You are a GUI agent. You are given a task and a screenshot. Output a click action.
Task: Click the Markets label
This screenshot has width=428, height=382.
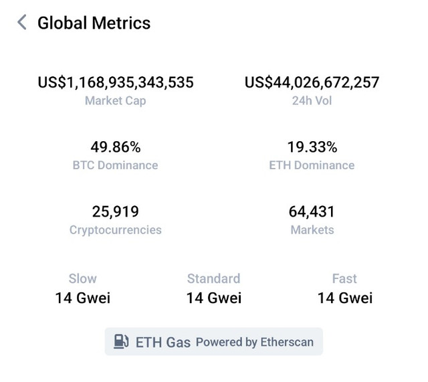tap(312, 230)
